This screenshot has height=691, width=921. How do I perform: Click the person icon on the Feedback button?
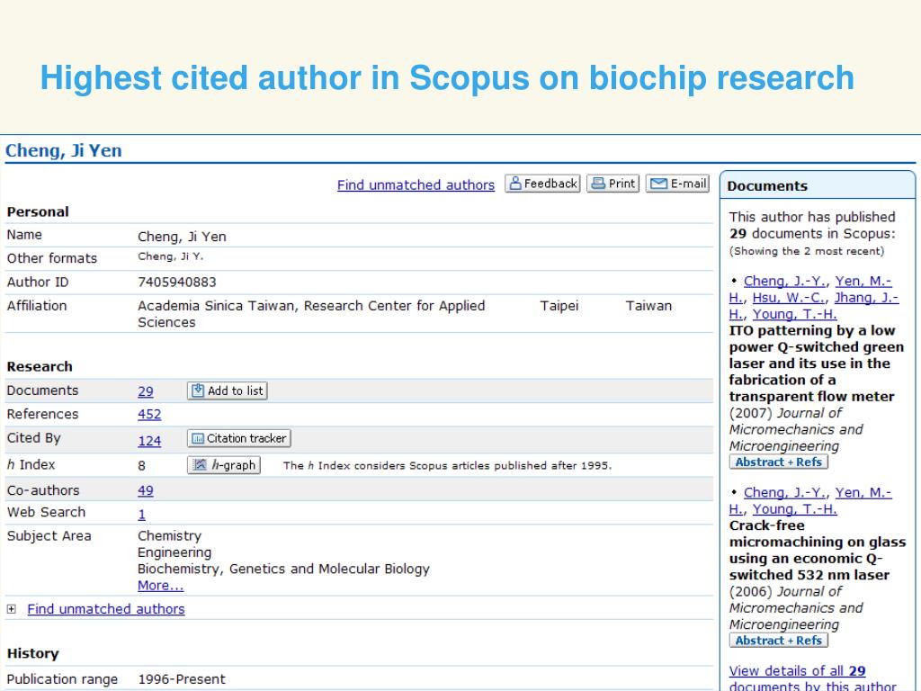tap(515, 184)
